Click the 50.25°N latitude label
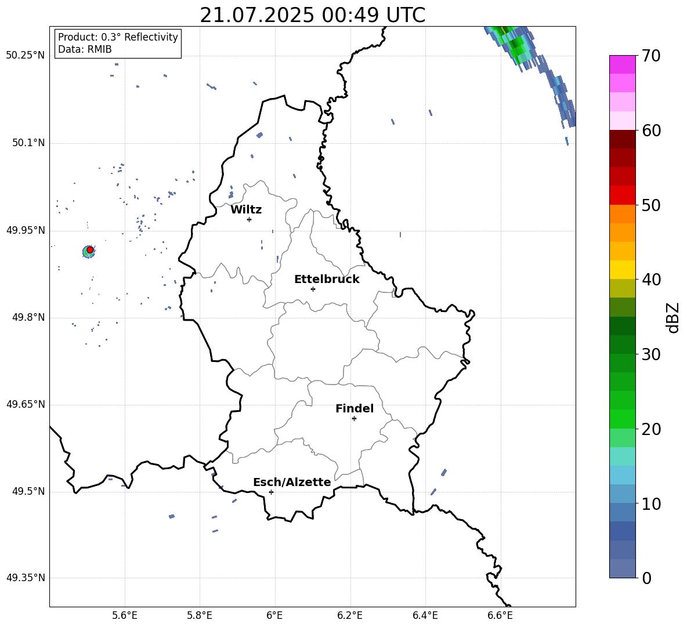 tap(26, 56)
